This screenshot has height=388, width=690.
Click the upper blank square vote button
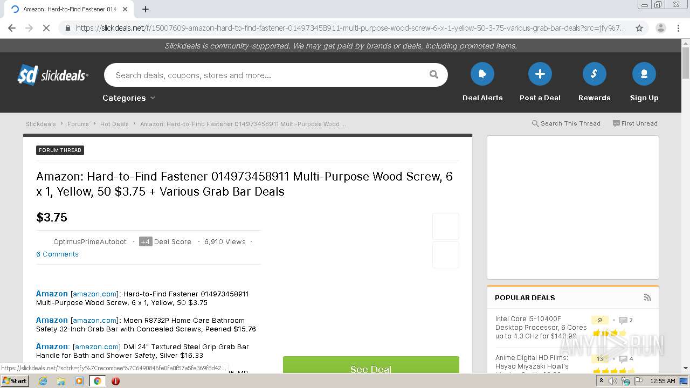[x=446, y=226]
